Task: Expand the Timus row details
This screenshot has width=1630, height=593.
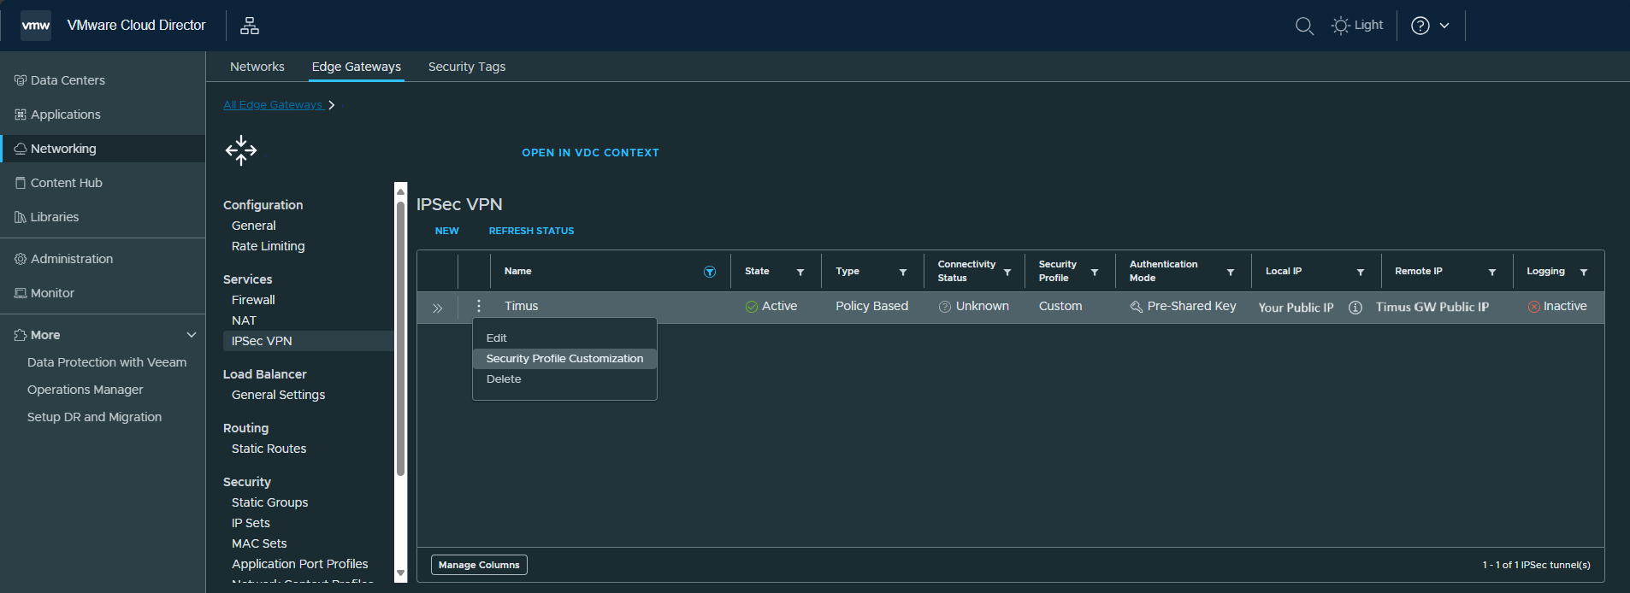Action: point(438,308)
